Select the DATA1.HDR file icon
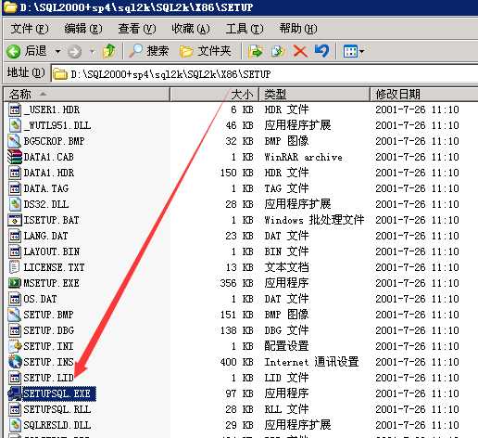478x438 pixels. pos(15,173)
